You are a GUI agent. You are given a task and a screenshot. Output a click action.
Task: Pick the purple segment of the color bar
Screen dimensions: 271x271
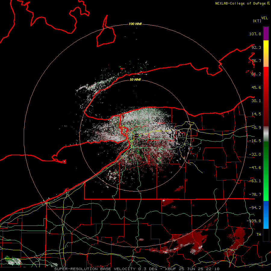[266, 33]
